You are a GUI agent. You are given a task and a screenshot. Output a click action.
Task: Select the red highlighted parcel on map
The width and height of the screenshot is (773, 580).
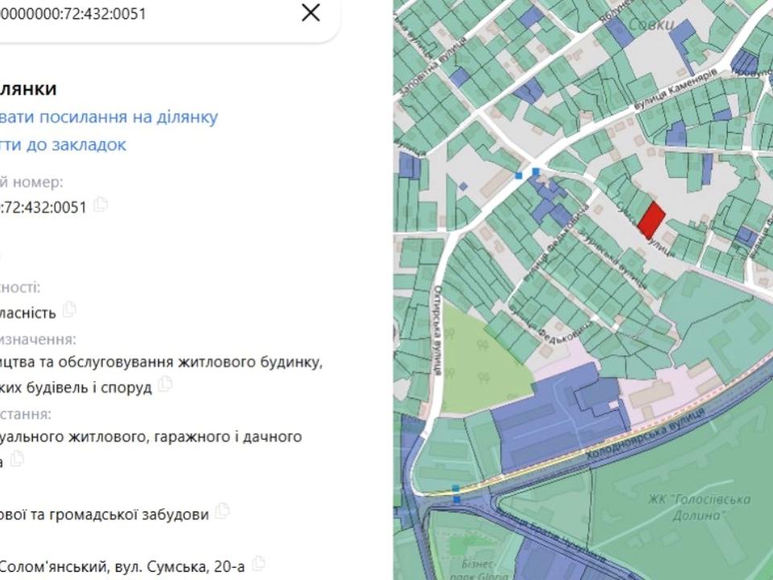651,220
